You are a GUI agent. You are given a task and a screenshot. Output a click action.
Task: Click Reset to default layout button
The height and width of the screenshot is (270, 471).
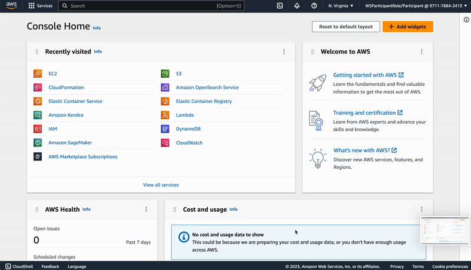pos(346,26)
